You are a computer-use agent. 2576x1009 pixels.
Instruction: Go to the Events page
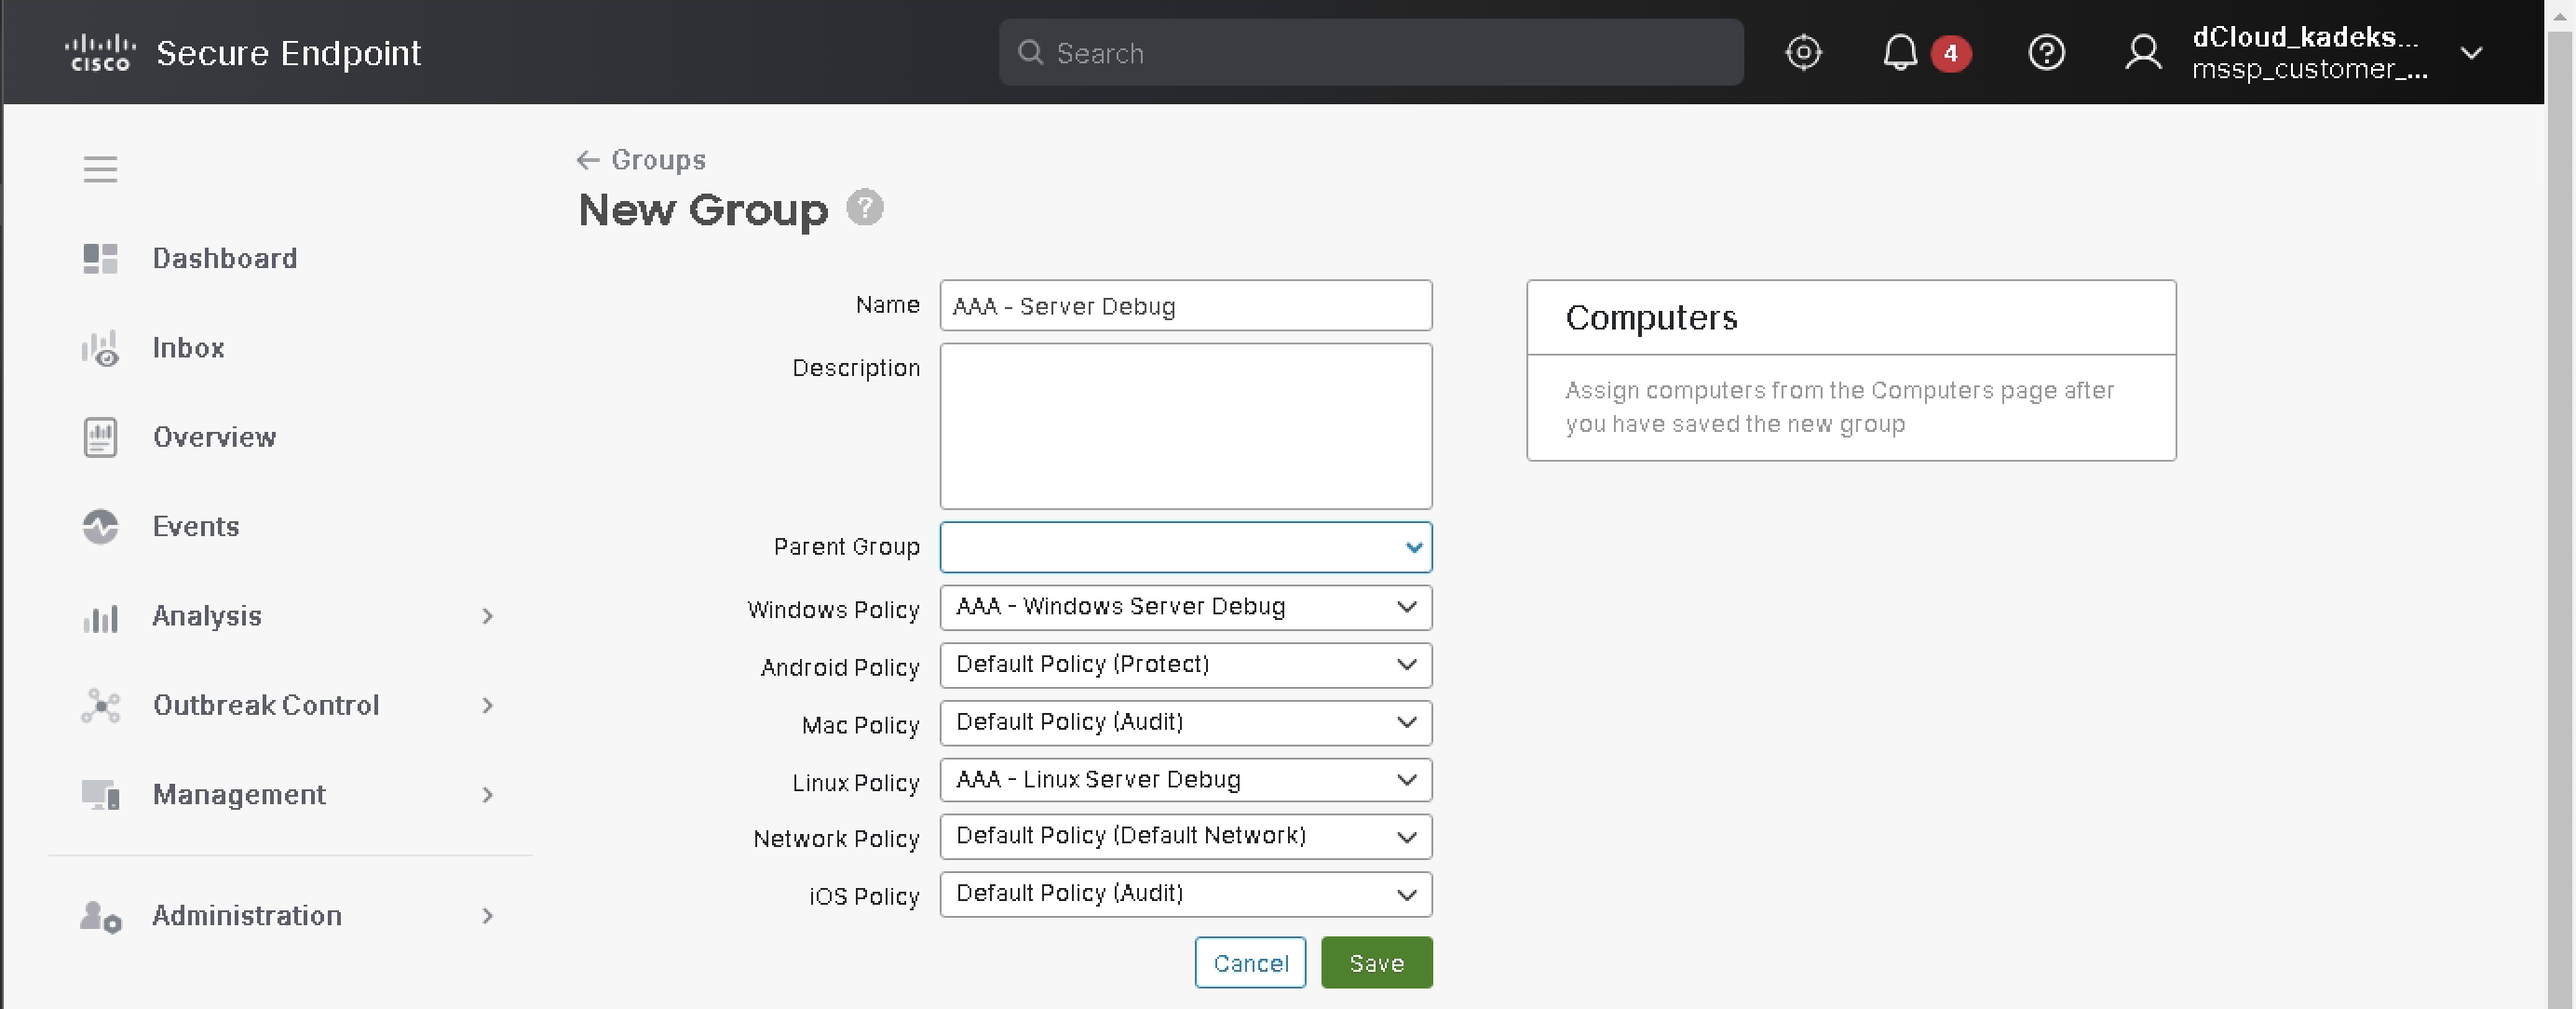[195, 527]
